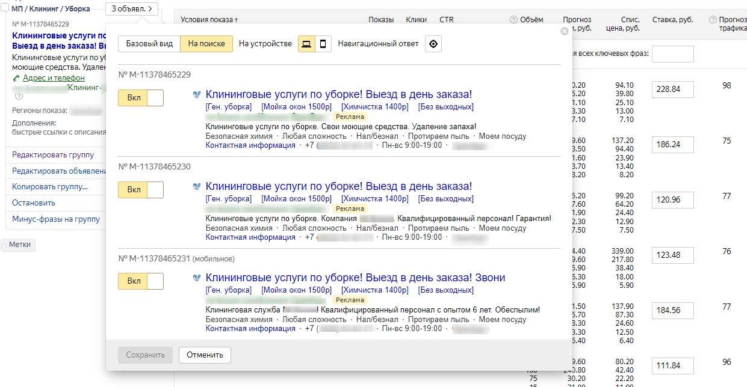Click bid field with 123.48
This screenshot has width=747, height=387.
672,255
